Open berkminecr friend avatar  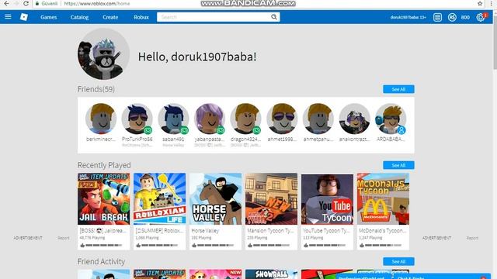[101, 119]
